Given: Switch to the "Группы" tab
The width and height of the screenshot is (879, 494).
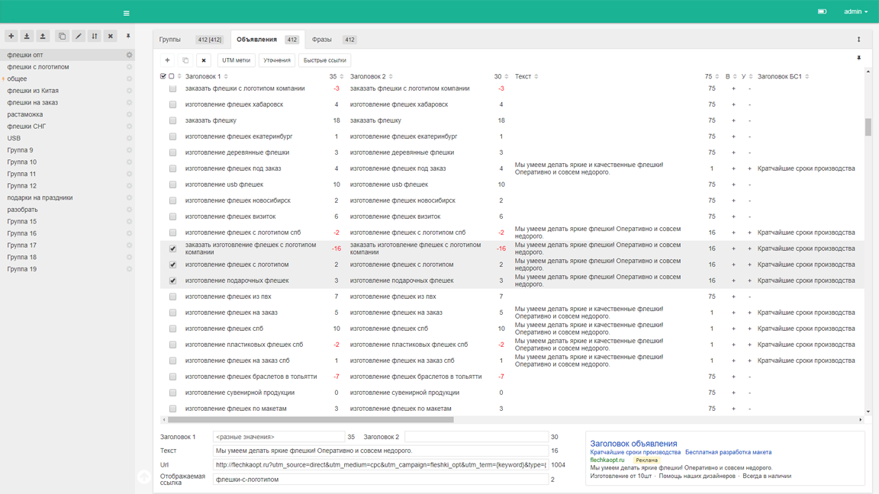Looking at the screenshot, I should (x=170, y=40).
